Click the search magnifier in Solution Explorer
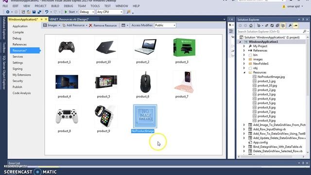The image size is (311, 175). click(305, 32)
